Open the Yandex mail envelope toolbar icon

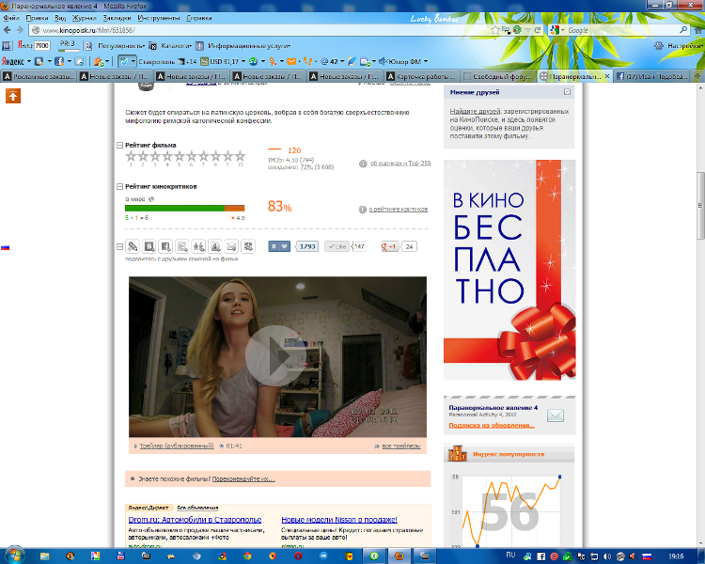click(291, 61)
